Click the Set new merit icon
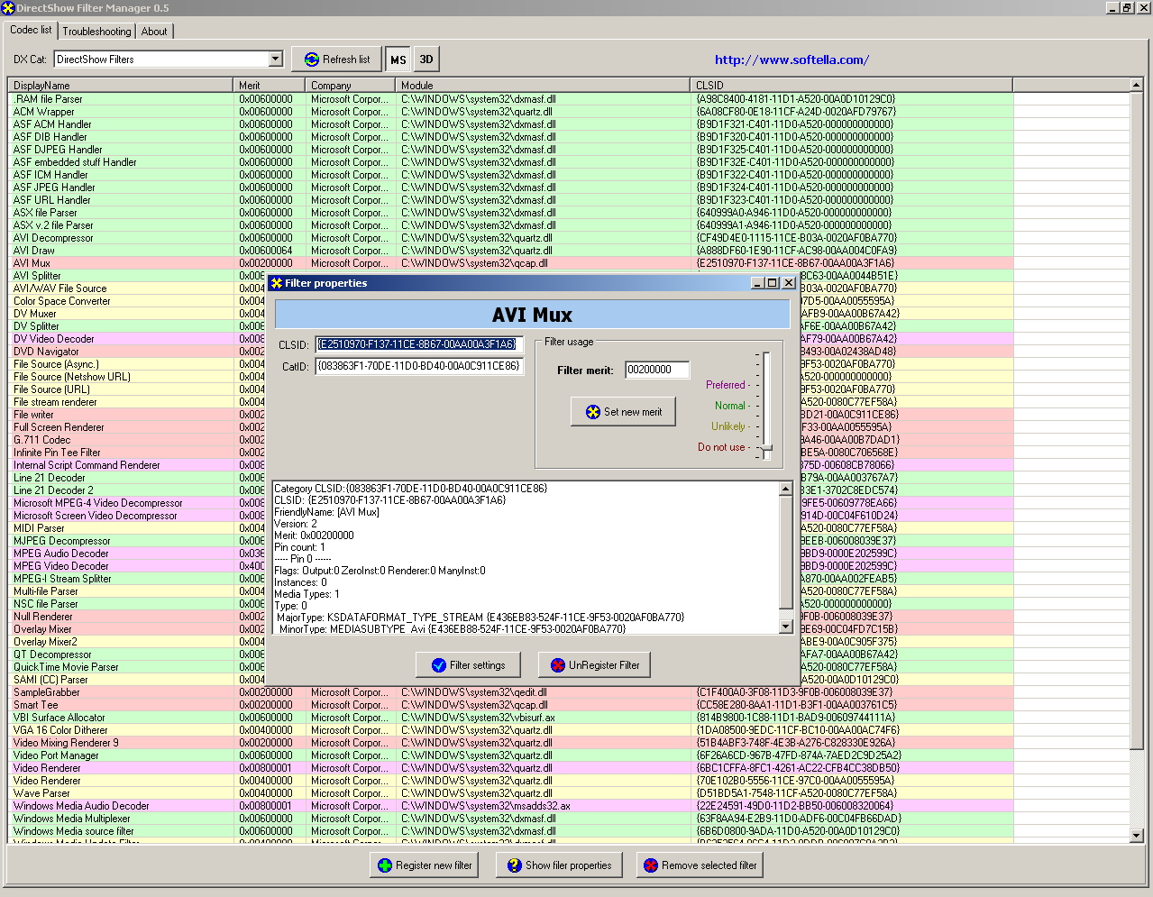Viewport: 1153px width, 897px height. [x=592, y=412]
